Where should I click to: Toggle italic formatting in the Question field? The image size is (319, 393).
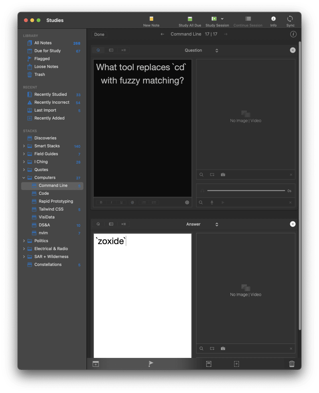tap(111, 202)
